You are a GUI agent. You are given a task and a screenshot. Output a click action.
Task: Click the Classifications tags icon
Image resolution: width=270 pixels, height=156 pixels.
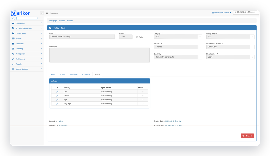(13, 33)
